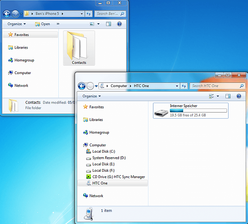Select Libraries in HTC One window sidebar
This screenshot has width=248, height=224.
93,120
